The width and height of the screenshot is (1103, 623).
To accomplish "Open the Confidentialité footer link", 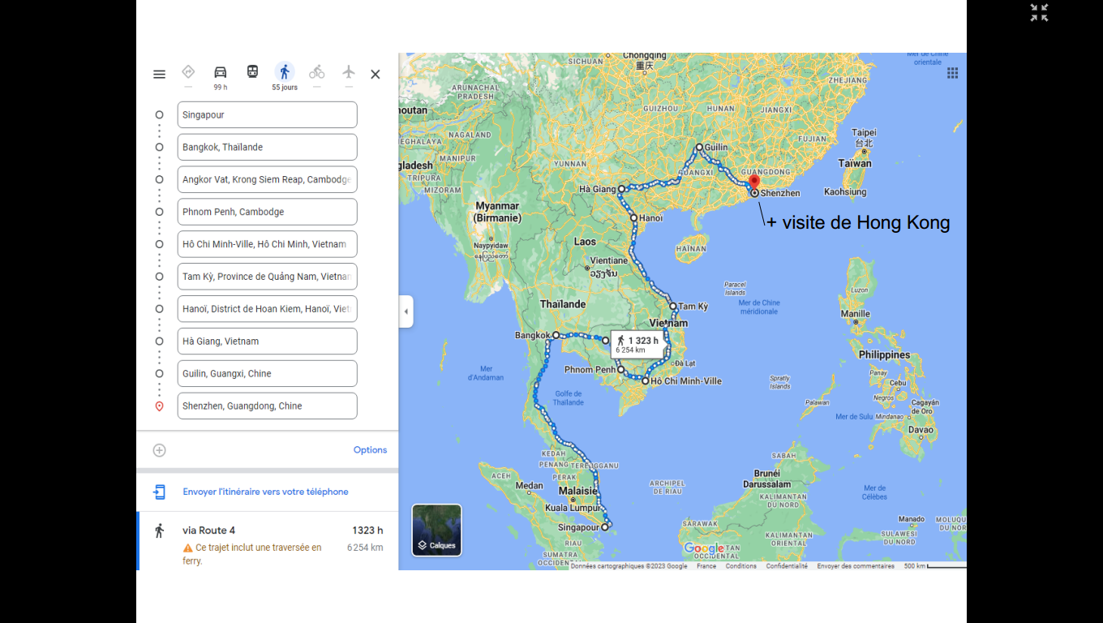I will 787,566.
